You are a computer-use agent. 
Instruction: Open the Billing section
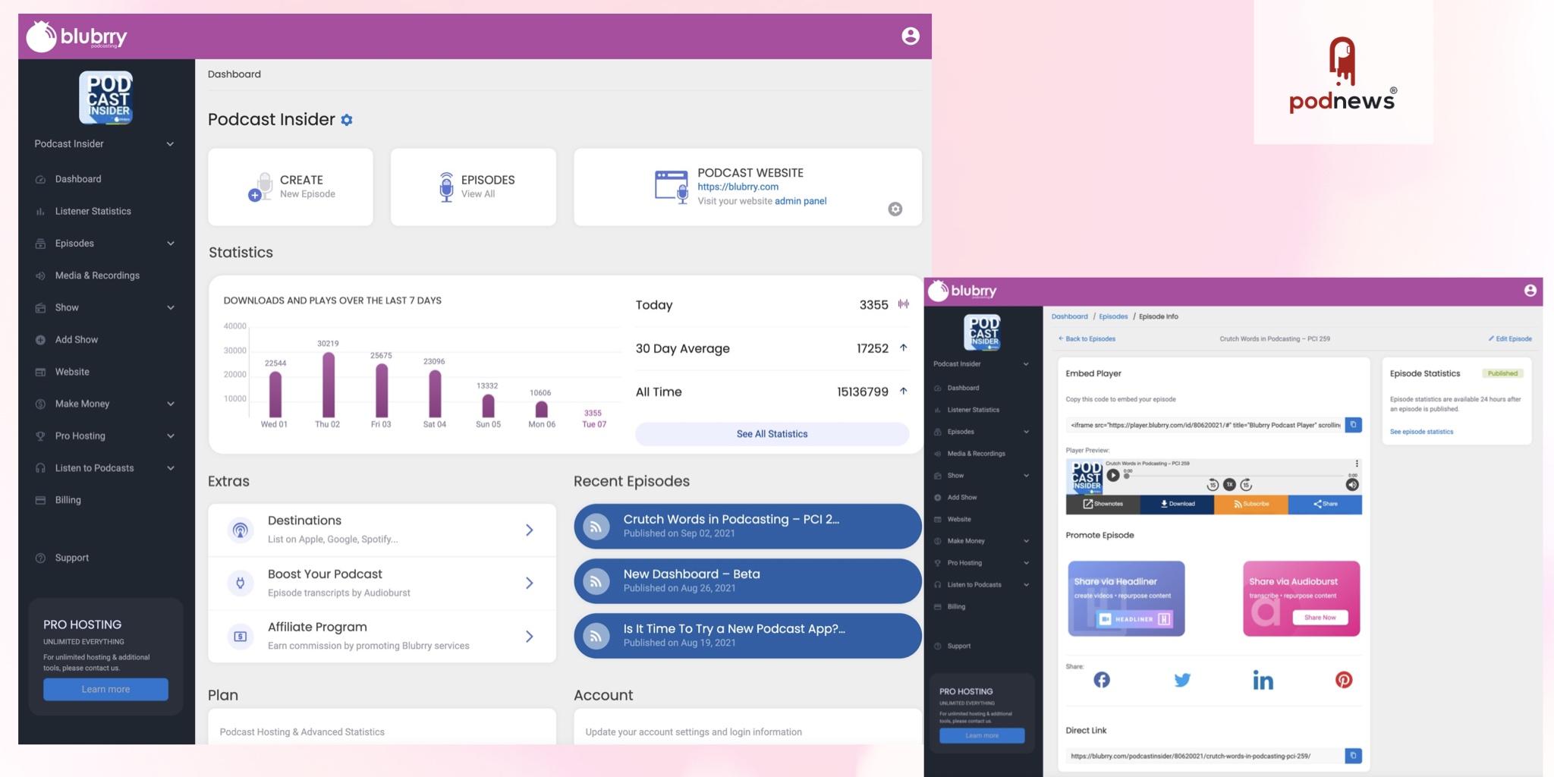[68, 499]
